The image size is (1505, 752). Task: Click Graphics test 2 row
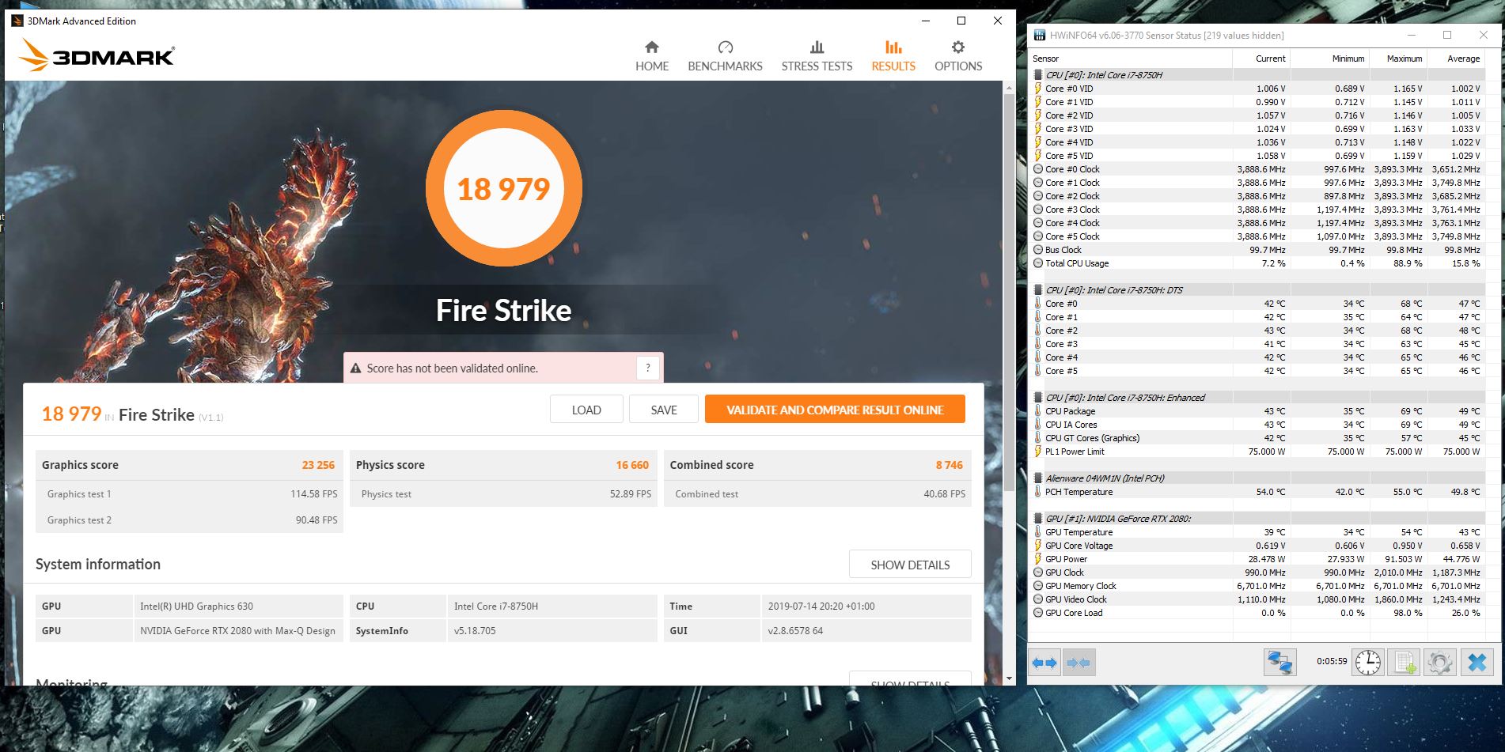pos(190,520)
